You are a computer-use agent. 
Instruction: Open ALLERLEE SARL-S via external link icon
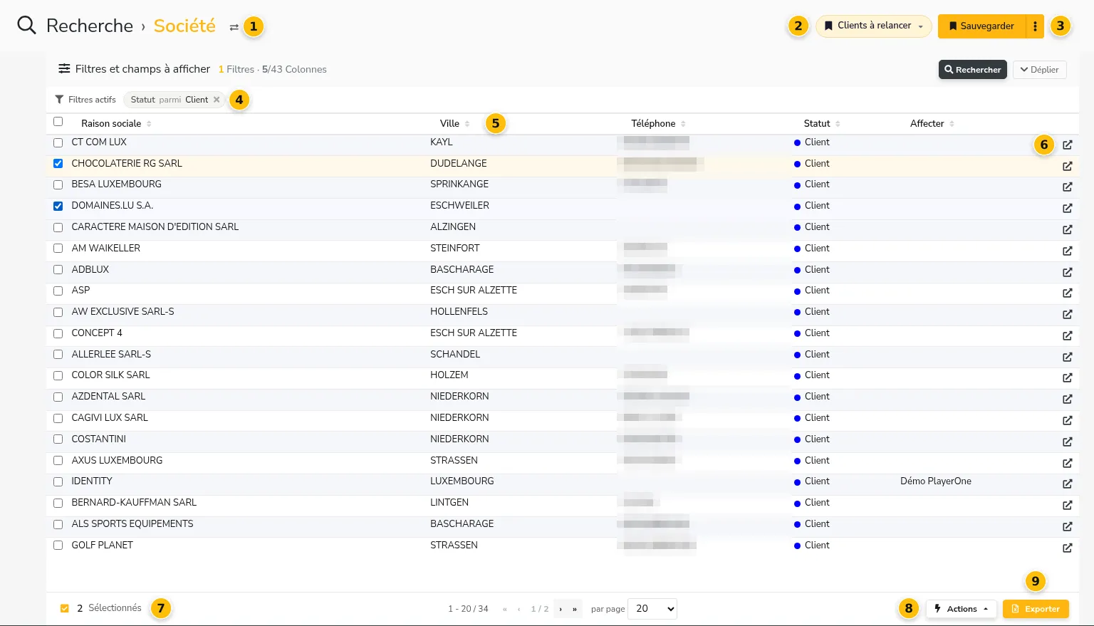coord(1067,357)
